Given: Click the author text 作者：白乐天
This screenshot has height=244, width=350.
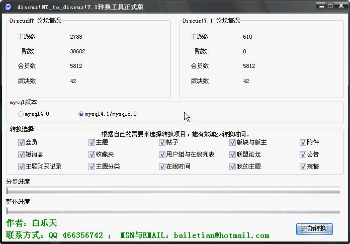Looking at the screenshot, I should (32, 223).
